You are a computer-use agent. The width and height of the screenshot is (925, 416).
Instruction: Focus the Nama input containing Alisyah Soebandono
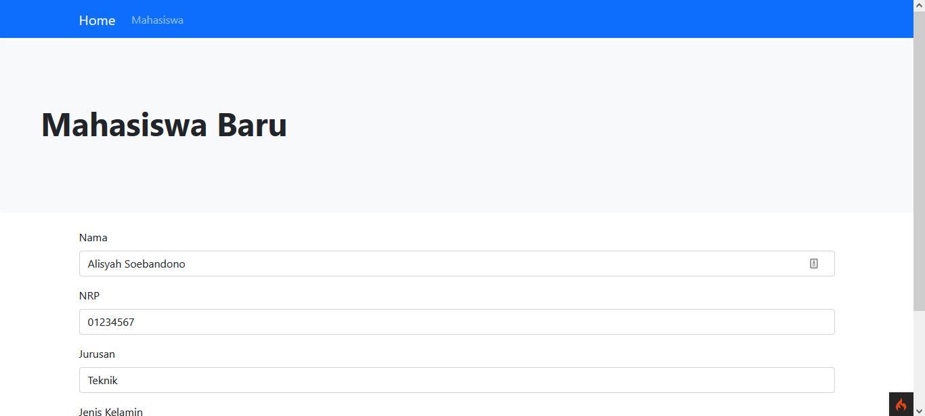click(x=456, y=264)
